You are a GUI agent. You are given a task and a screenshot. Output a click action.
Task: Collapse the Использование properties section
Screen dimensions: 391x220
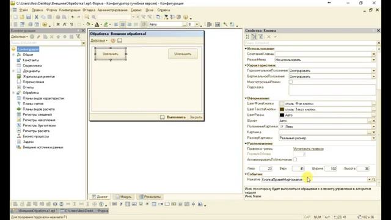(246, 49)
